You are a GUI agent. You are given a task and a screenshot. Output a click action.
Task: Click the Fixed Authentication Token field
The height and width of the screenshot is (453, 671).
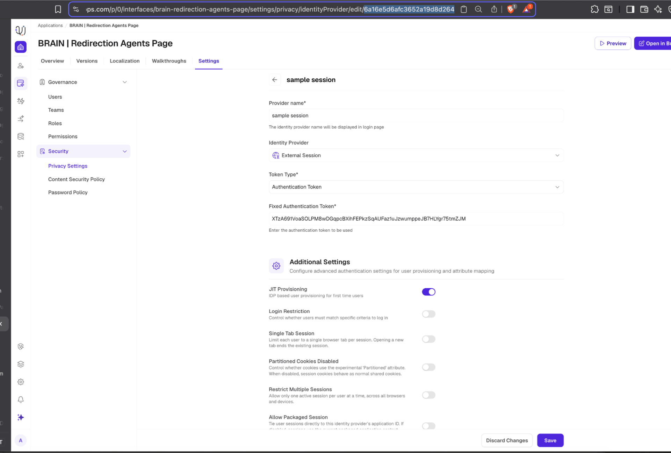click(416, 219)
